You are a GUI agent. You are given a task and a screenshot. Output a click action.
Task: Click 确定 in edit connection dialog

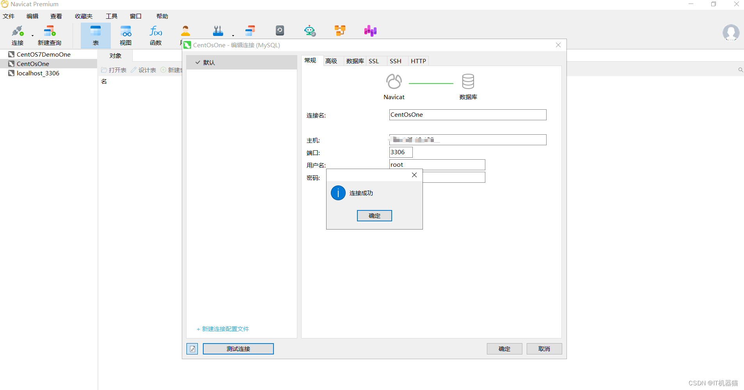click(x=504, y=349)
